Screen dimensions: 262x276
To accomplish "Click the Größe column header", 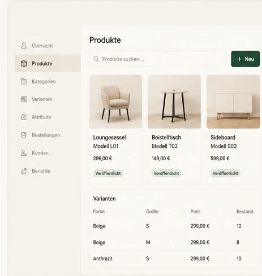I will 152,212.
